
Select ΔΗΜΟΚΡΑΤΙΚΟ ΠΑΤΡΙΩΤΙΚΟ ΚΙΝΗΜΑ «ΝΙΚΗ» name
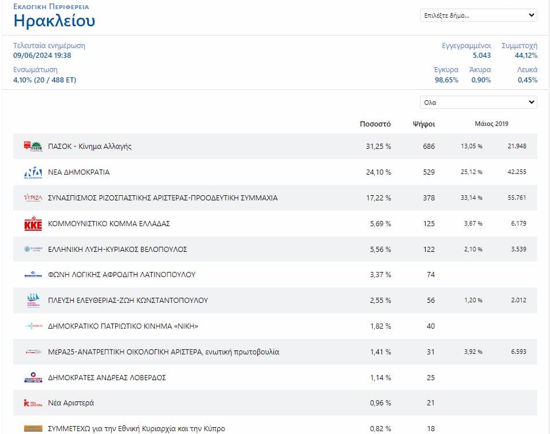point(123,326)
